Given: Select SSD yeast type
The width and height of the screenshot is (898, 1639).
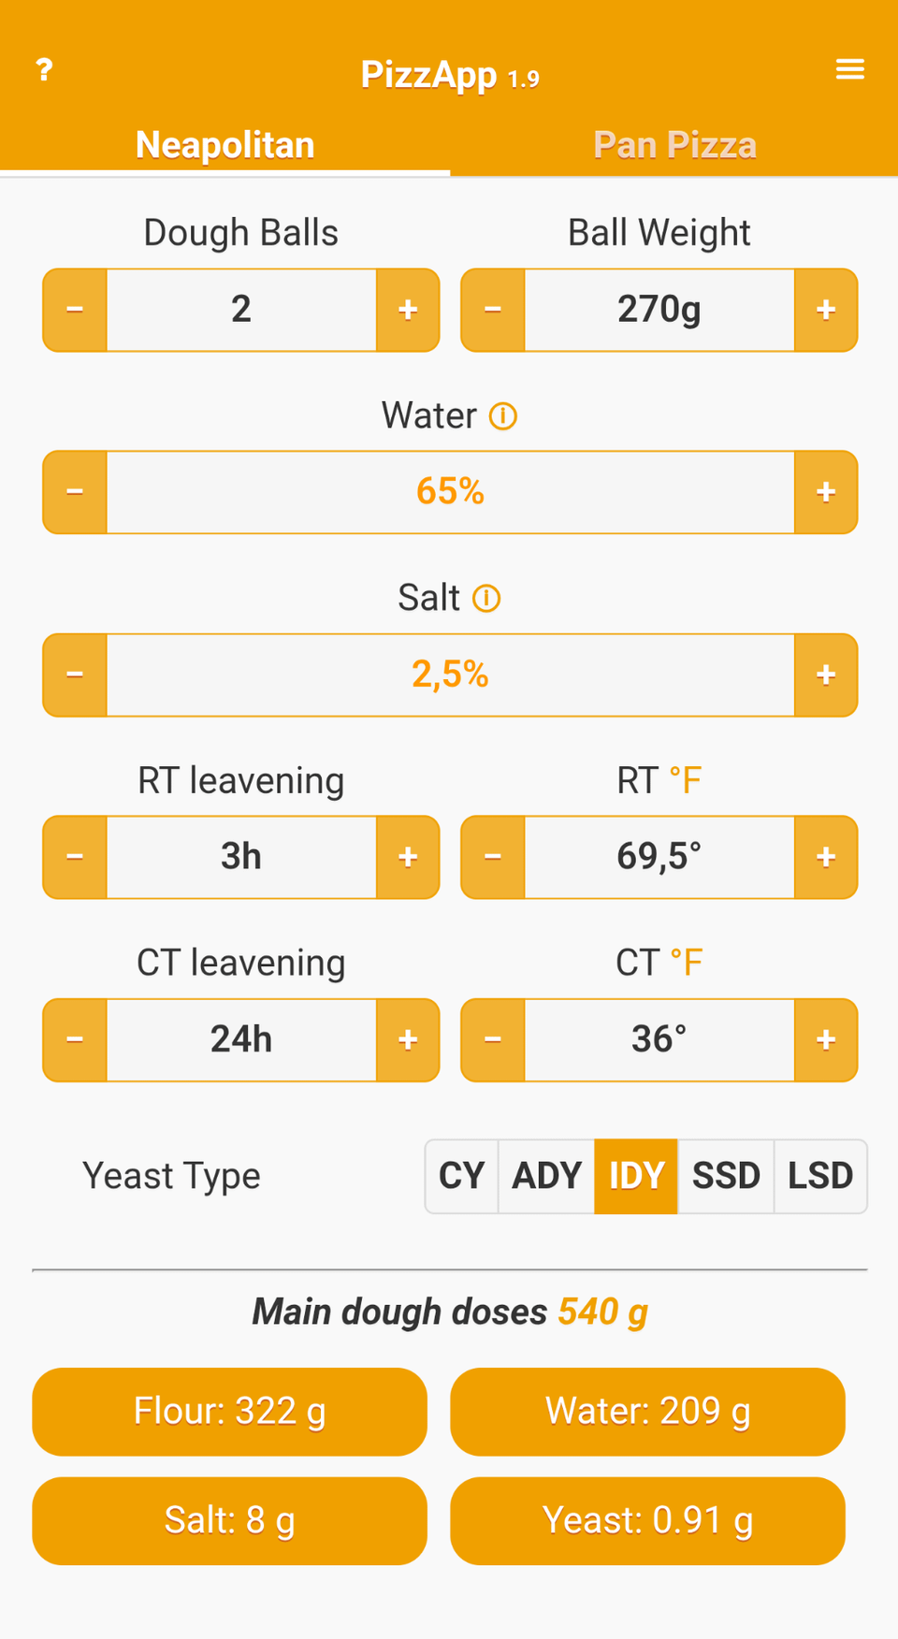Looking at the screenshot, I should tap(726, 1176).
